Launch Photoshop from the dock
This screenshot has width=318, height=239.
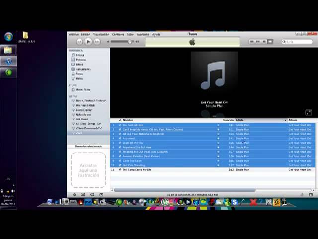click(88, 202)
